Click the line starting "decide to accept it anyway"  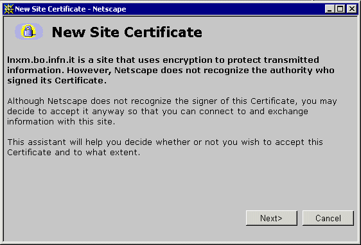157,111
